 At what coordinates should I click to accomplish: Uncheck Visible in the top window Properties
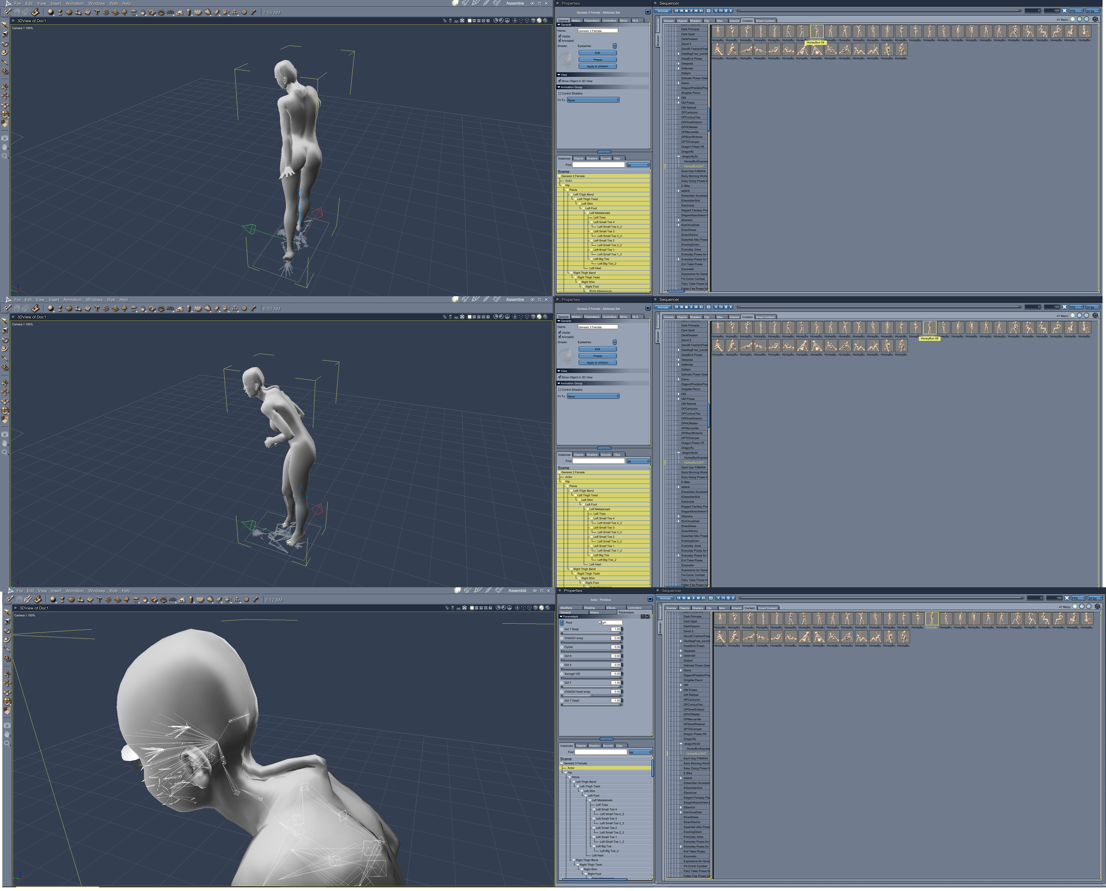[559, 37]
